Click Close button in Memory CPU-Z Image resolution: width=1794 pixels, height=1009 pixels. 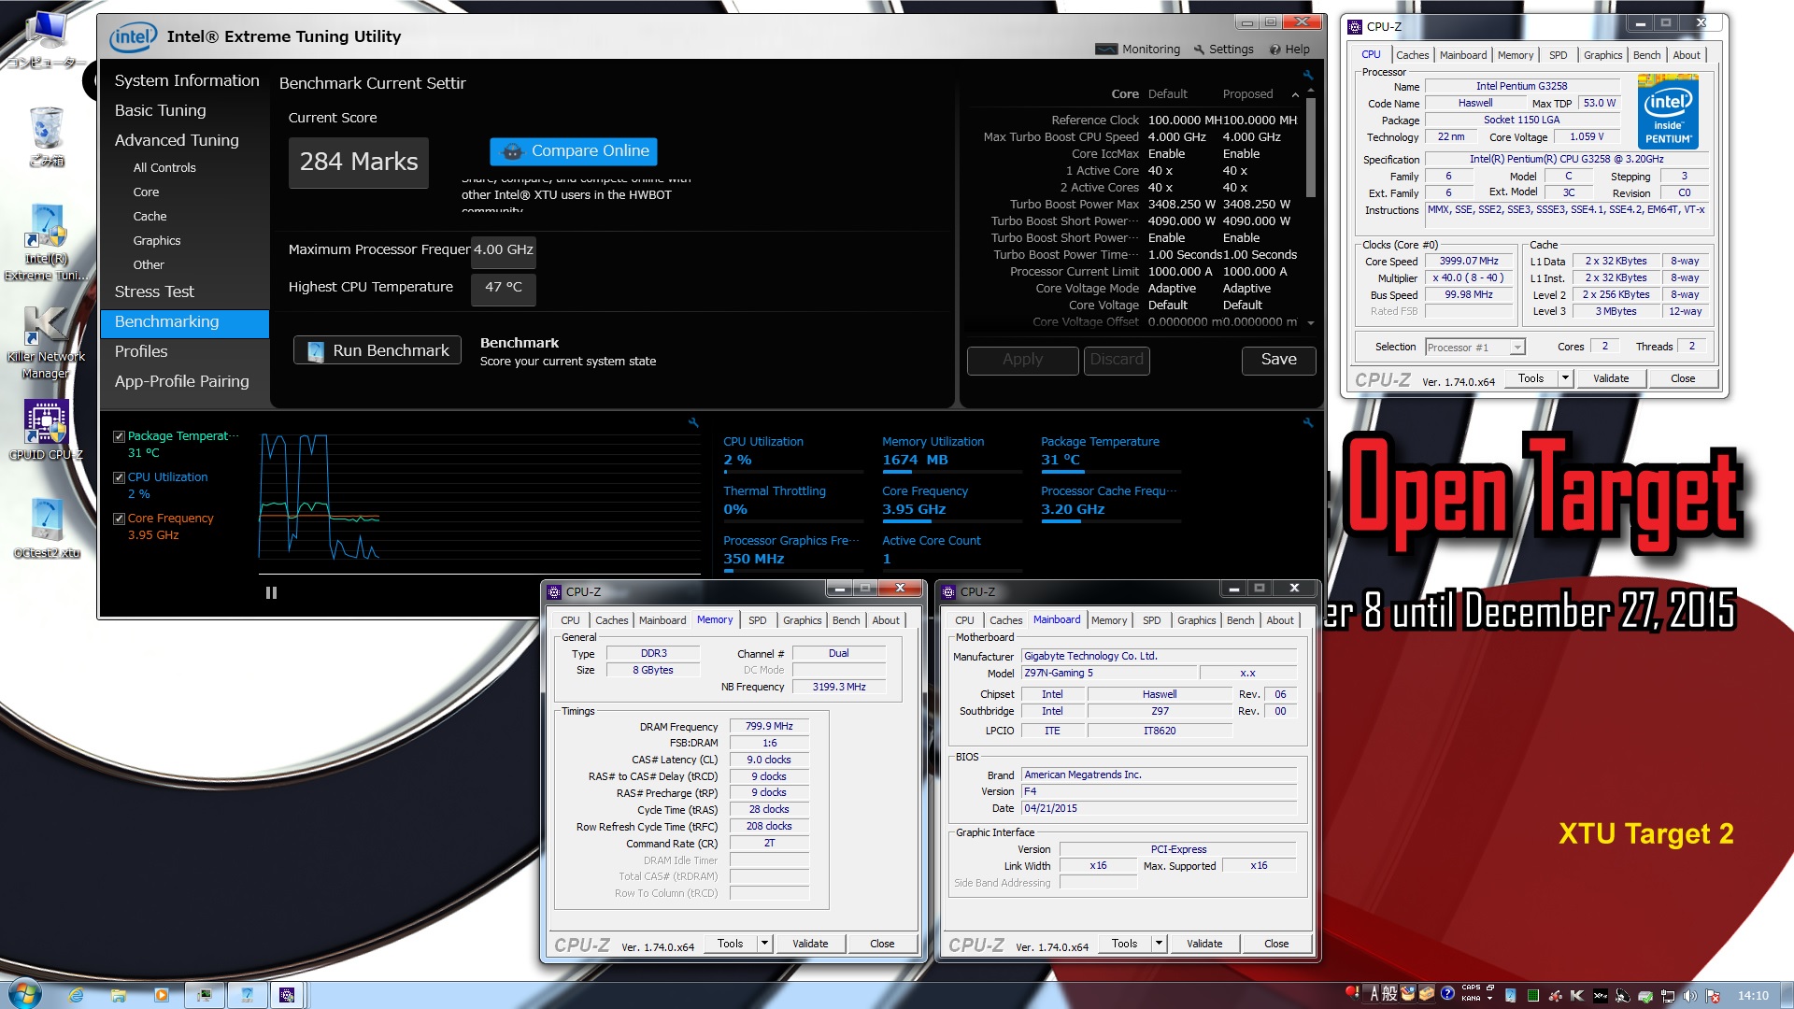(882, 944)
